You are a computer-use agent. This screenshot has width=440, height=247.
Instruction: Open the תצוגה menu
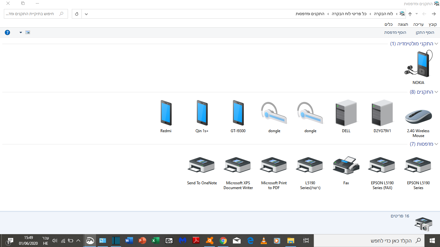pos(403,24)
